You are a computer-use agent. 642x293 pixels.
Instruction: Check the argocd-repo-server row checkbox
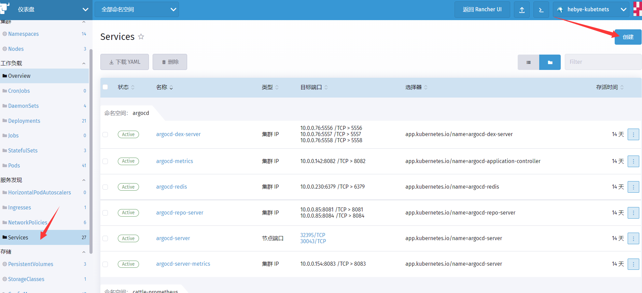[105, 213]
